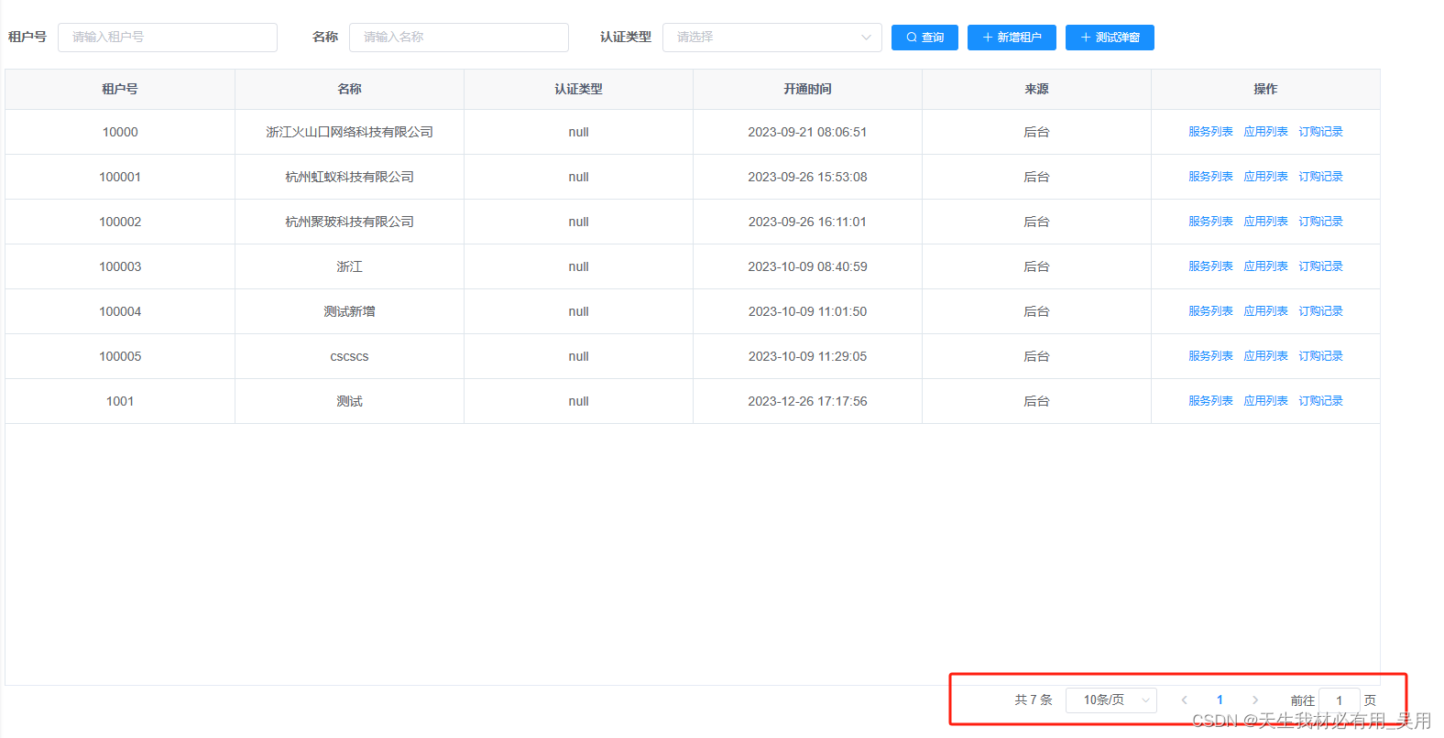Click tenant number 100003 cell

tap(120, 266)
